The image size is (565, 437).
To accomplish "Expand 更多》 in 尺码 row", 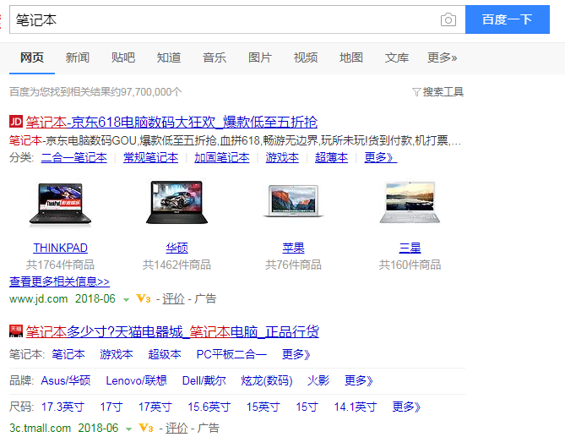I will pos(406,407).
